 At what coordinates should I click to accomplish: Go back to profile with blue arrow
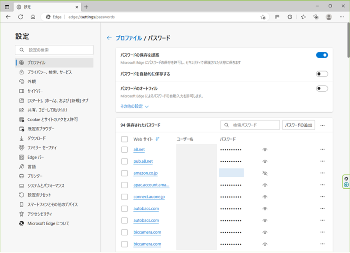pos(109,38)
